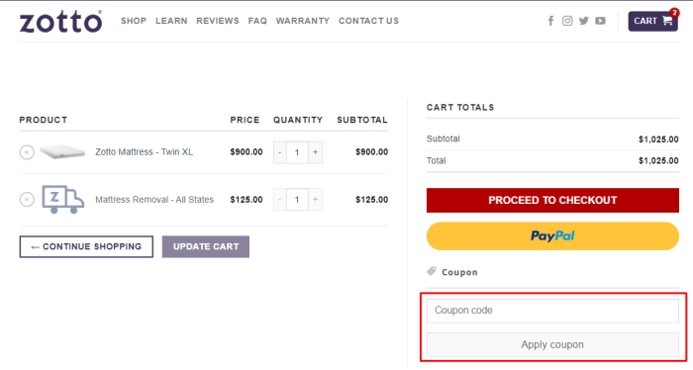Click the Zotto Mattress product thumbnail
The image size is (693, 370).
[x=62, y=152]
